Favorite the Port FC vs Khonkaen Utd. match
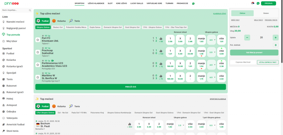Screen dimensions: 283x135 [x=38, y=40]
